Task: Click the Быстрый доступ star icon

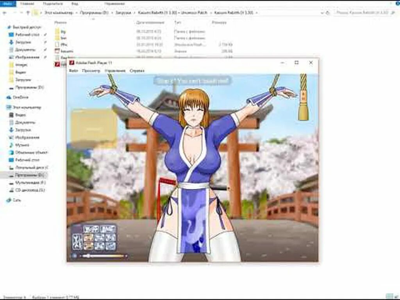Action: tap(9, 27)
